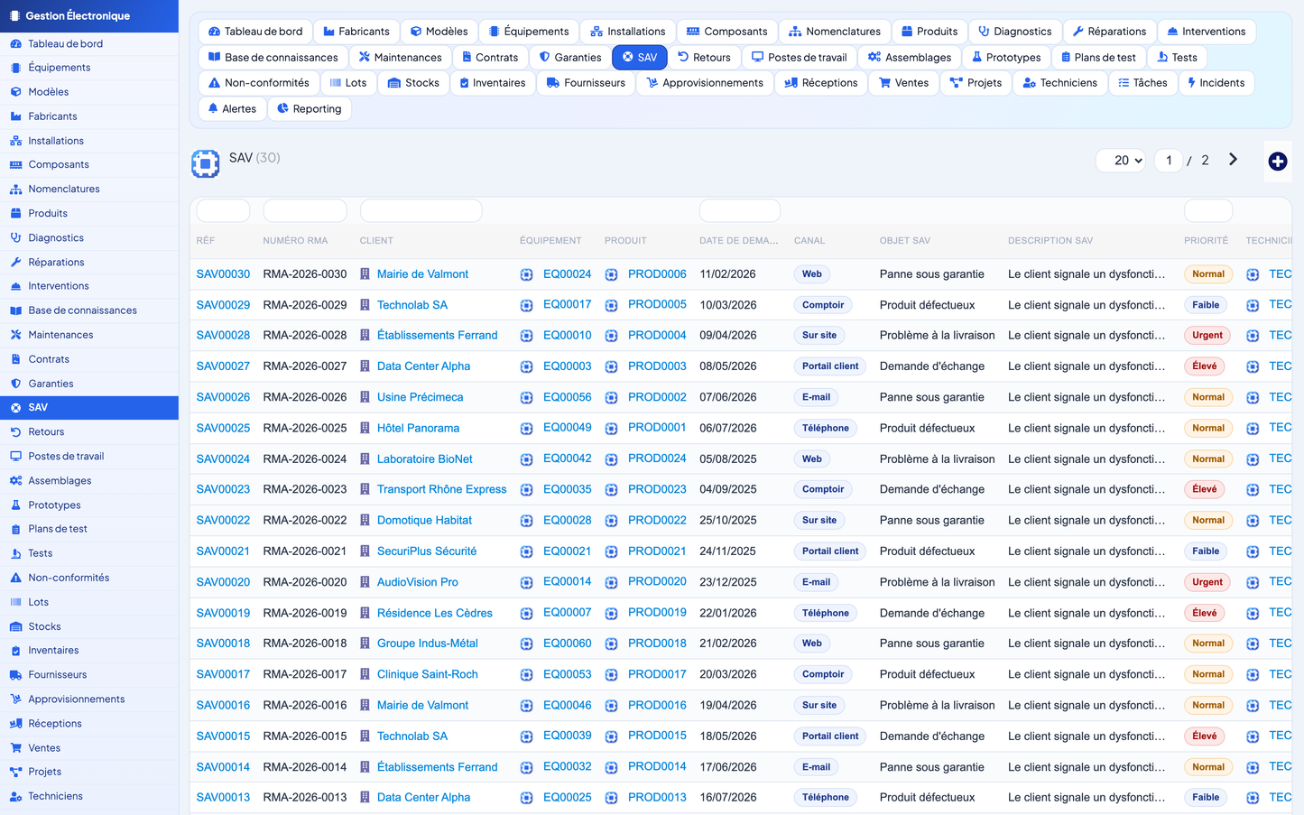The image size is (1304, 815).
Task: Open Alertes bell tab in top navigation
Action: (x=232, y=108)
